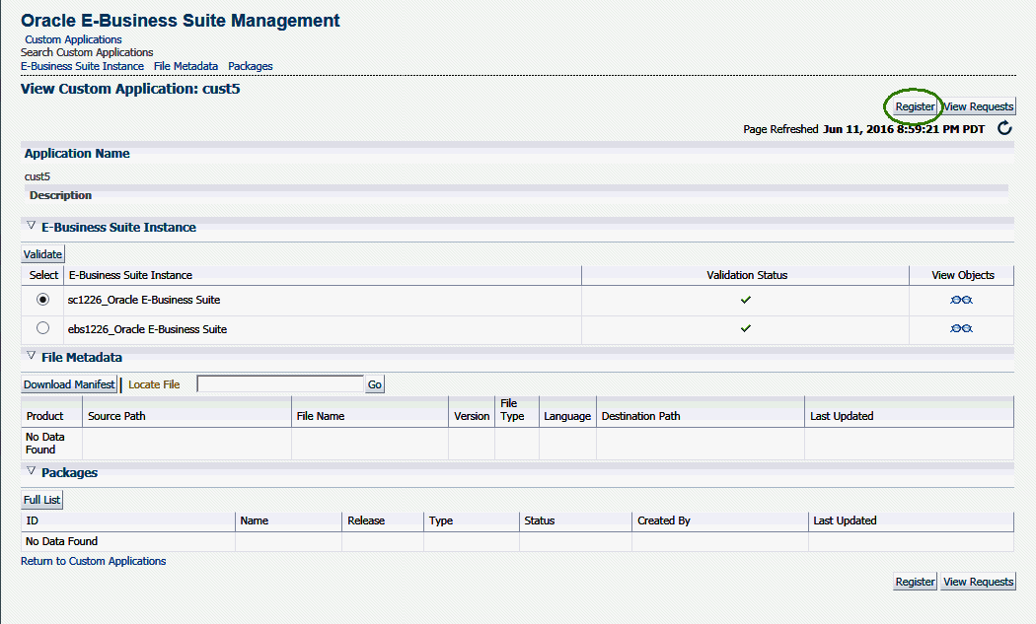Click validation checkmark for sc1226 instance

click(746, 300)
